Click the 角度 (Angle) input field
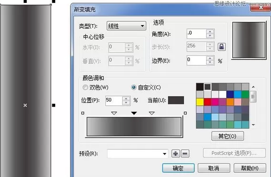Image resolution: width=271 pixels, height=177 pixels. (197, 34)
